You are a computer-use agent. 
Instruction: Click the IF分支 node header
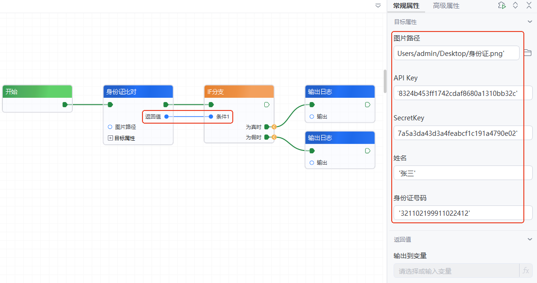pyautogui.click(x=239, y=92)
